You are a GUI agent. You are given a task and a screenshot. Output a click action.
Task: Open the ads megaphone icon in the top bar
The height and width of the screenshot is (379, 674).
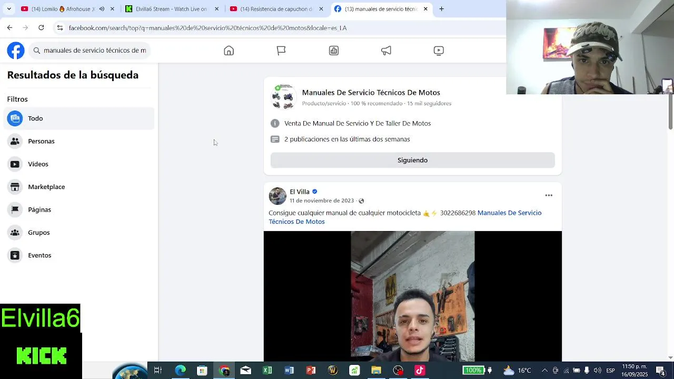point(386,51)
